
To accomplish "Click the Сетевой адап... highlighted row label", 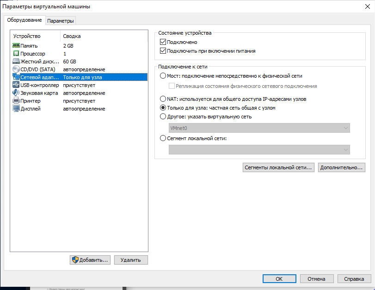I will 39,77.
